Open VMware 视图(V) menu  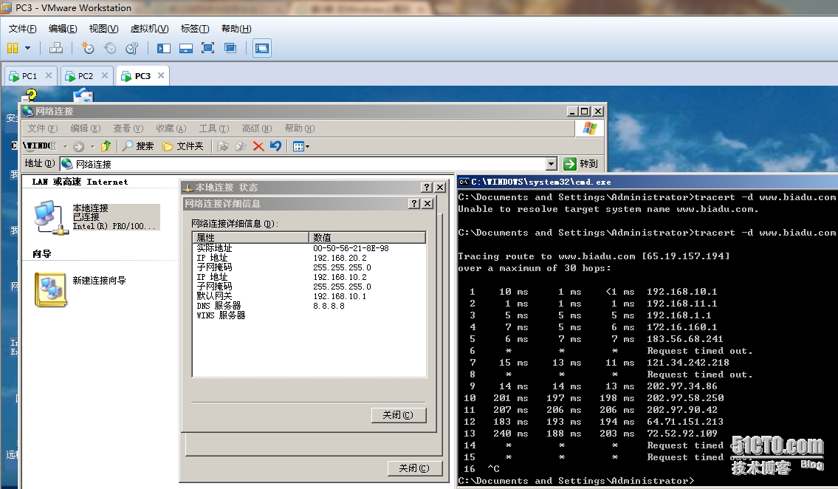pyautogui.click(x=103, y=29)
